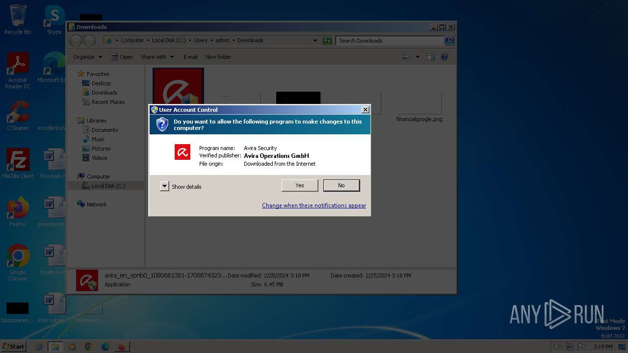
Task: Select Documents library
Action: coord(105,130)
